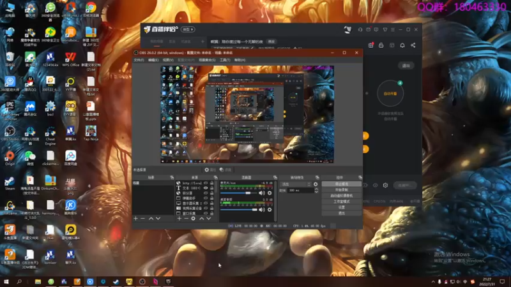This screenshot has width=511, height=287.
Task: Open the 视图(V) menu in OBS
Action: click(x=168, y=60)
